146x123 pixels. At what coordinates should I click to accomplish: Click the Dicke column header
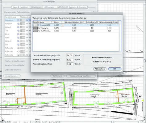pos(56,22)
